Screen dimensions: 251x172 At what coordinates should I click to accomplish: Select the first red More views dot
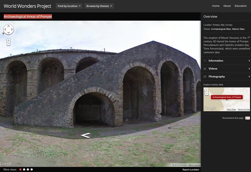coord(20,169)
